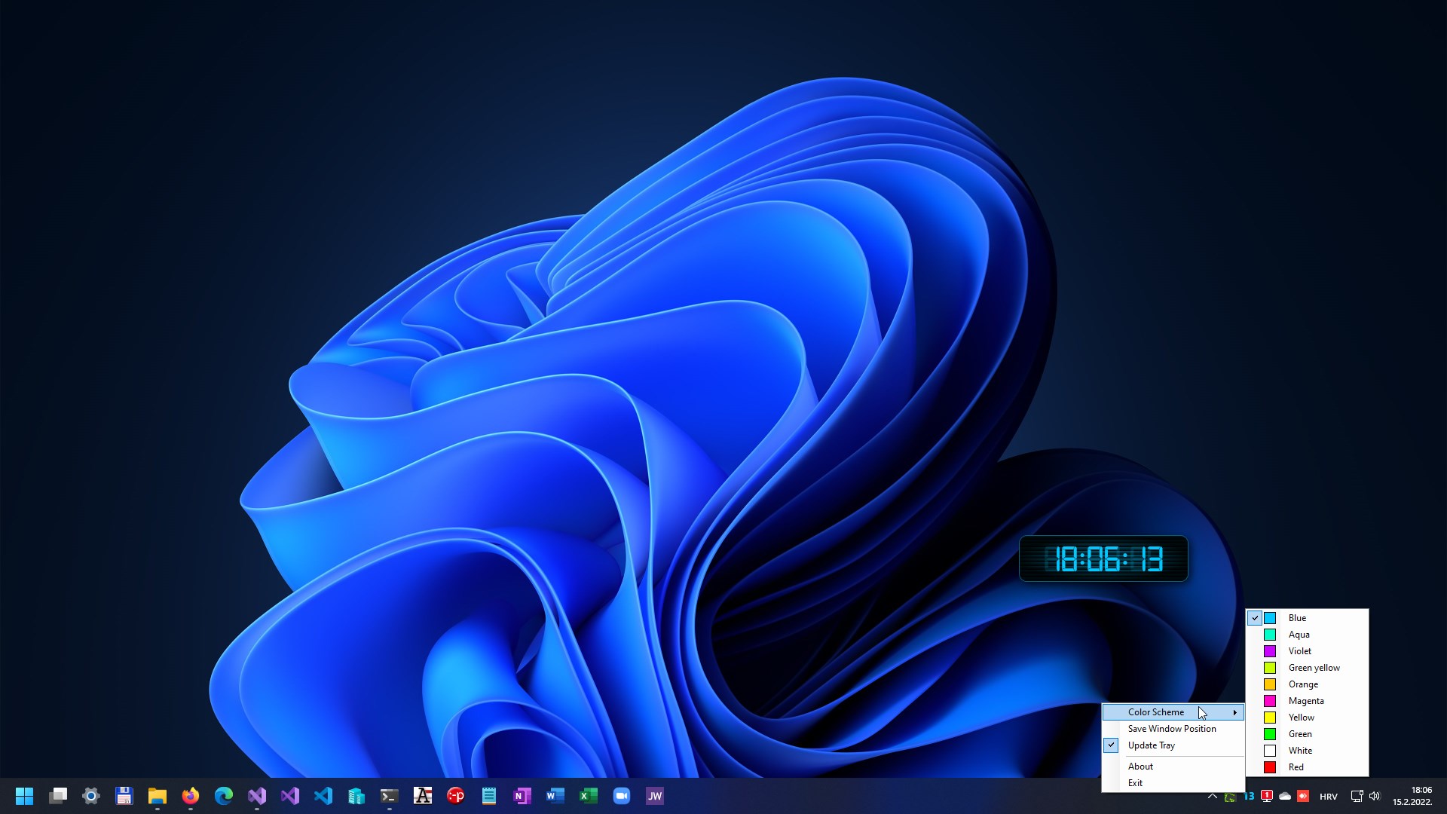Image resolution: width=1447 pixels, height=814 pixels.
Task: Open Zoom from the taskbar
Action: coord(622,796)
